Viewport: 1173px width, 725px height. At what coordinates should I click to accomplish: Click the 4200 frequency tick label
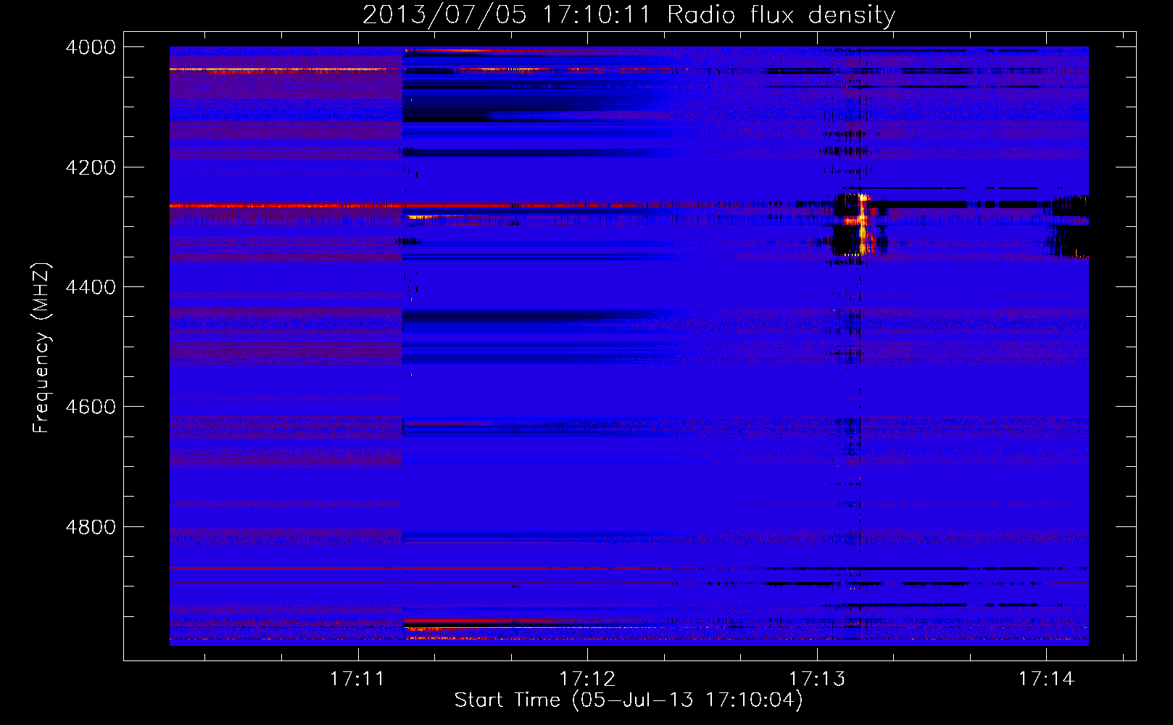click(91, 167)
